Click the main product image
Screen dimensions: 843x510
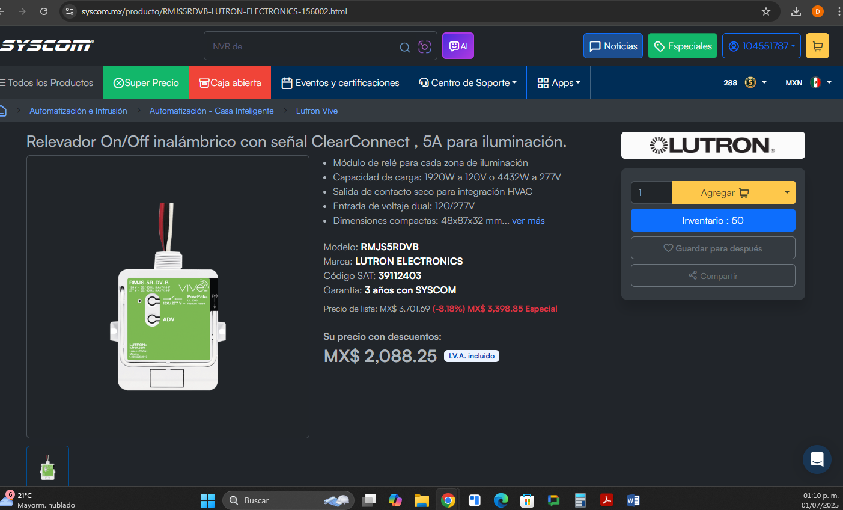[168, 296]
